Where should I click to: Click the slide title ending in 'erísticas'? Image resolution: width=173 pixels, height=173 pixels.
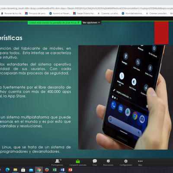coord(11,38)
